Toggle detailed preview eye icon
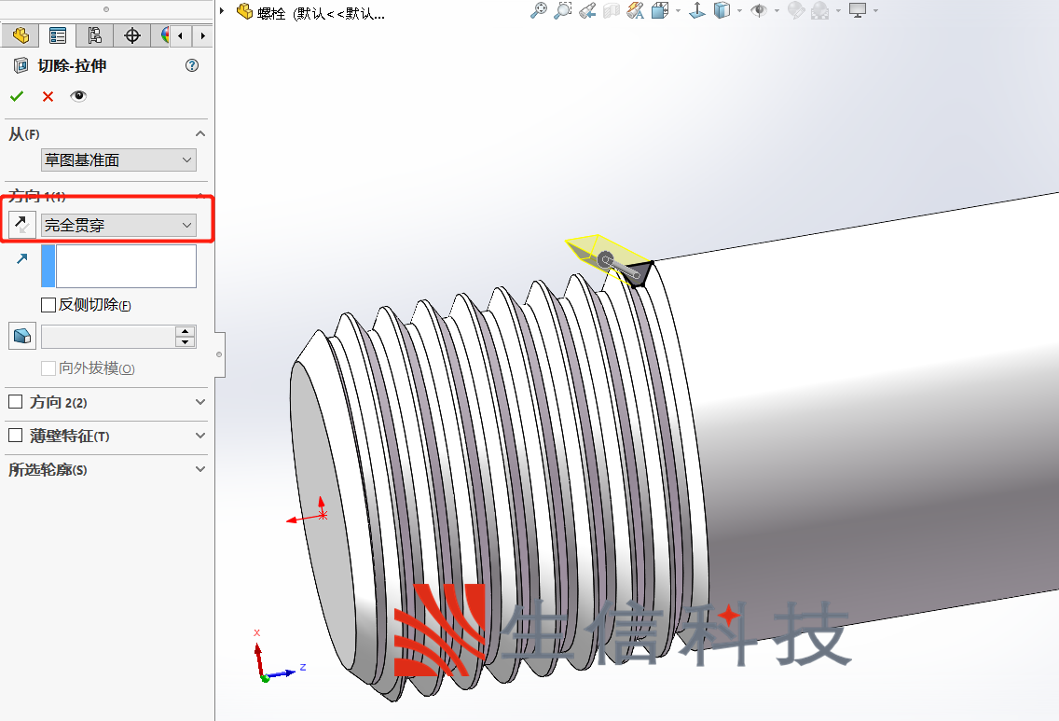Viewport: 1059px width, 721px height. 78,96
